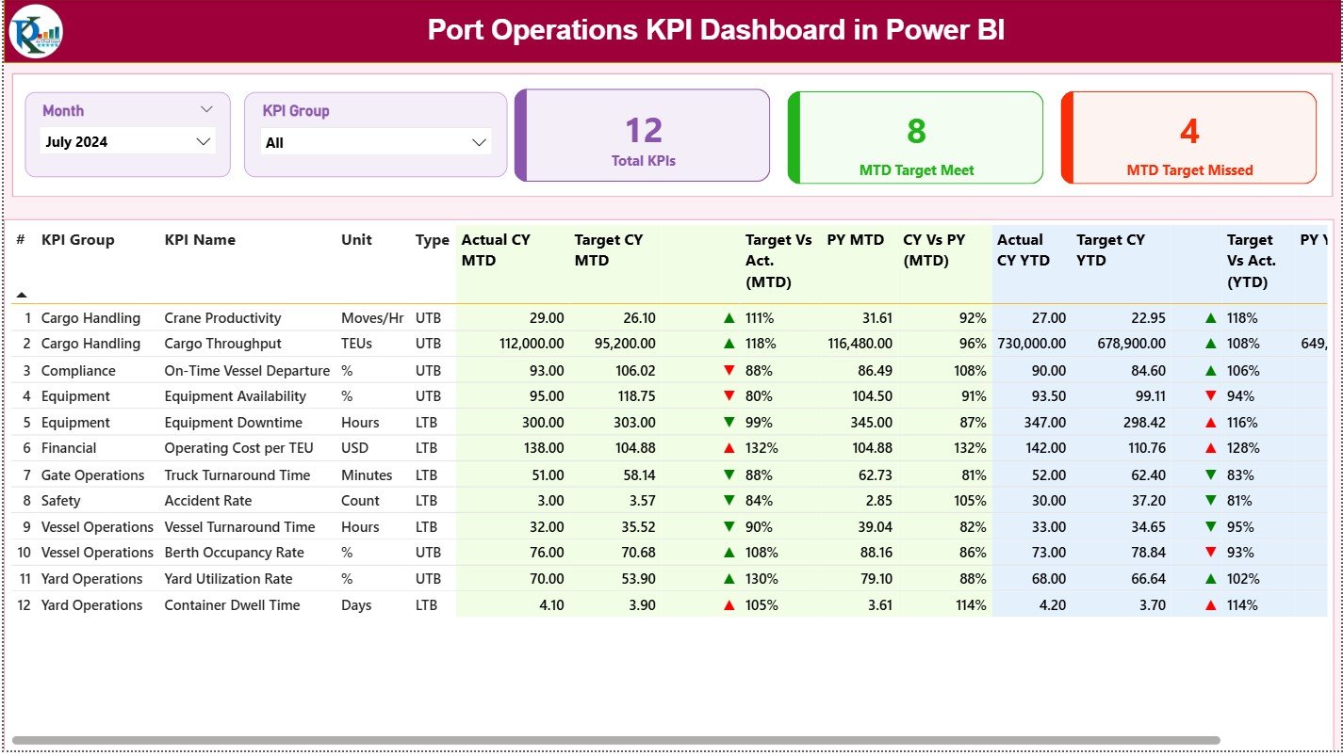Click red up triangle for Operating Cost per TEU
This screenshot has height=756, width=1343.
tap(727, 448)
